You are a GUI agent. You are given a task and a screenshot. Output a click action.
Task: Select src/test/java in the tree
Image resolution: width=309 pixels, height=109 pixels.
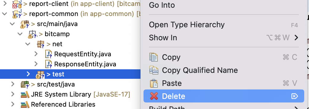pyautogui.click(x=70, y=84)
